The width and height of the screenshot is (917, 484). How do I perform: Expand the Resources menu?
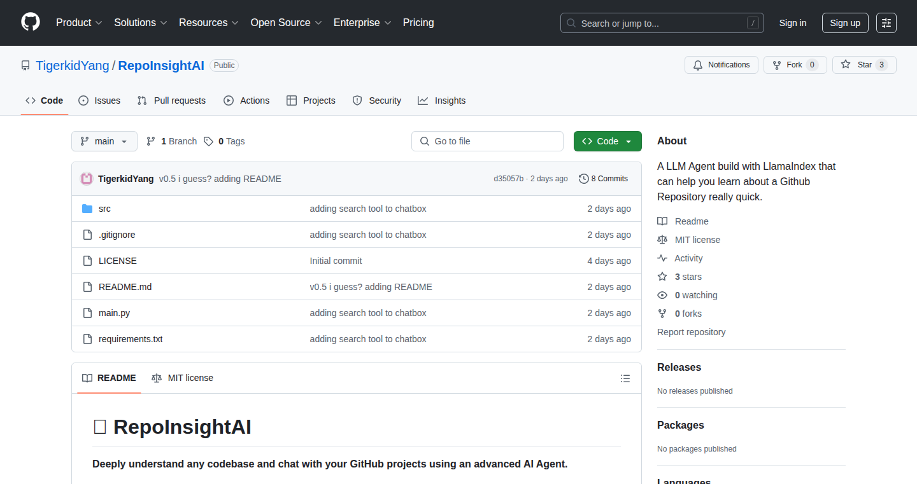coord(209,23)
